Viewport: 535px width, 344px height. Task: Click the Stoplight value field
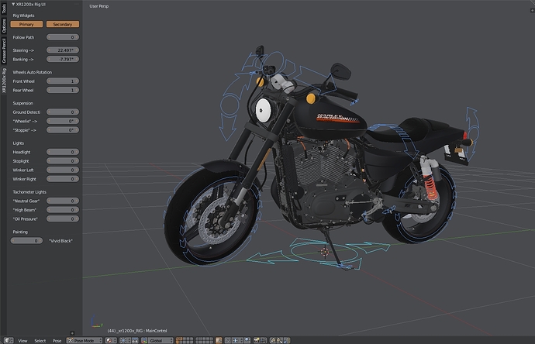pyautogui.click(x=63, y=161)
